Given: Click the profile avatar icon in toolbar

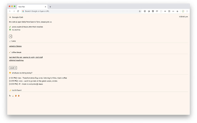Looking at the screenshot, I should point(183,11).
